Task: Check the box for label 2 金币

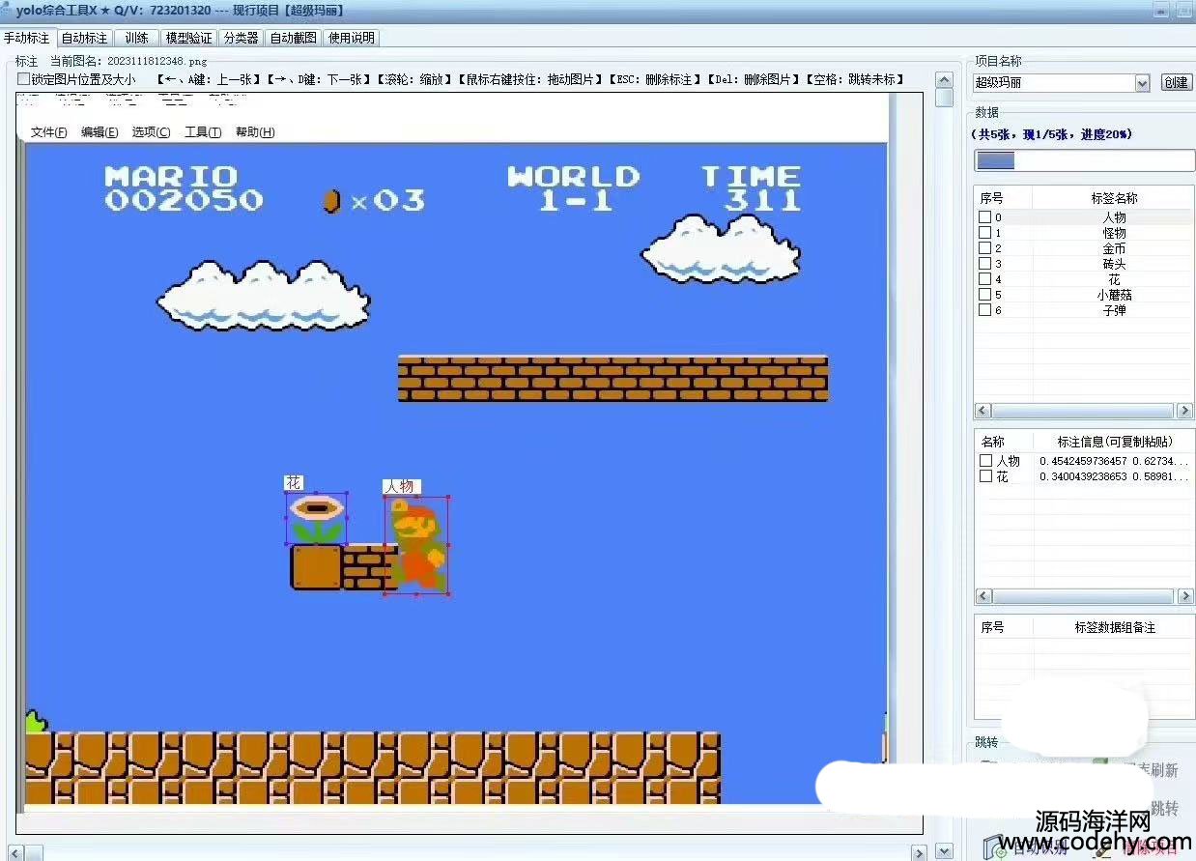Action: (x=984, y=248)
